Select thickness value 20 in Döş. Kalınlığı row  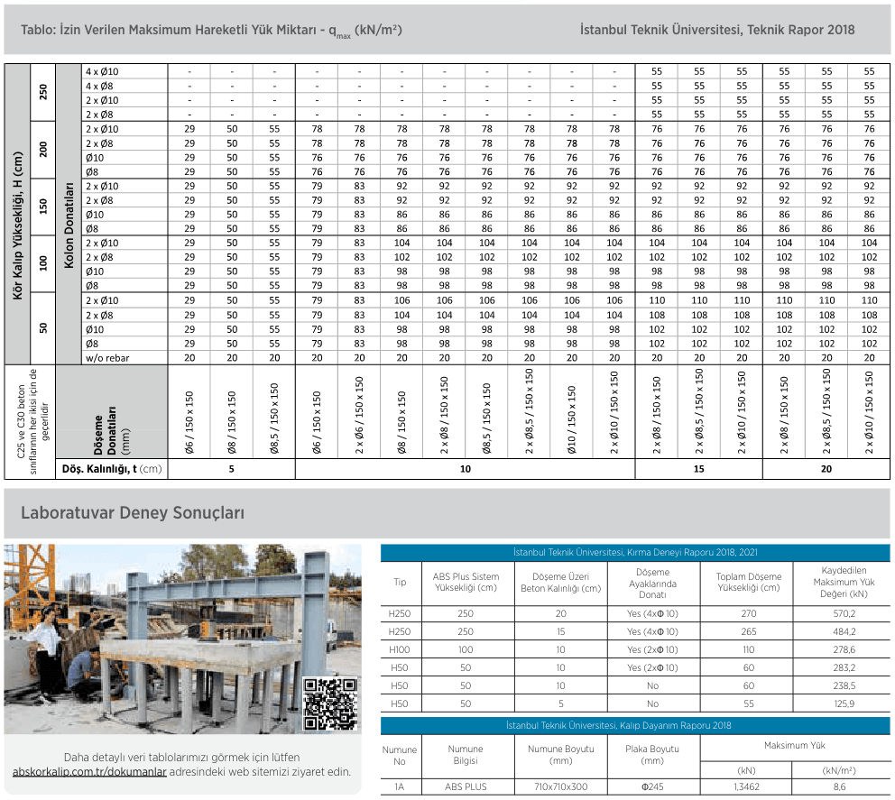(826, 469)
